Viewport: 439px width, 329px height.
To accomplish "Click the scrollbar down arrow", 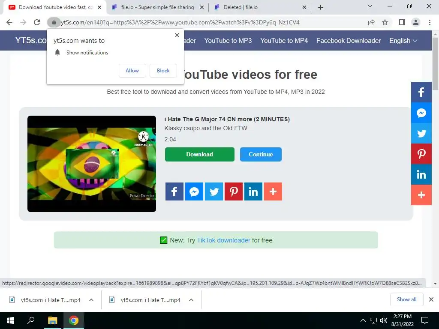I will (436, 283).
